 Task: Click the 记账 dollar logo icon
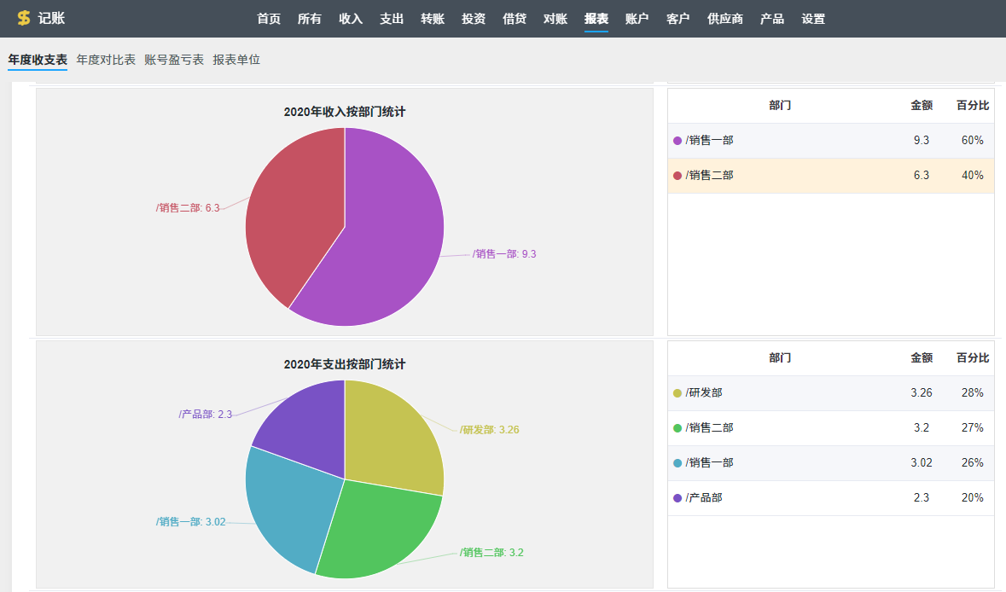24,19
